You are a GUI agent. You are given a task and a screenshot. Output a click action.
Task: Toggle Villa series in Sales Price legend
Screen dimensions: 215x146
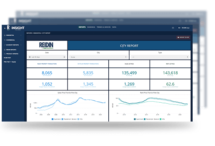(x=80, y=119)
